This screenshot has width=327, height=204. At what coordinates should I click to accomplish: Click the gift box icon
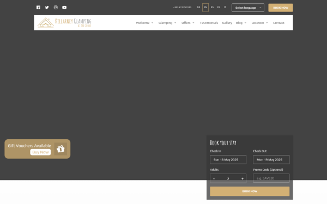click(60, 149)
